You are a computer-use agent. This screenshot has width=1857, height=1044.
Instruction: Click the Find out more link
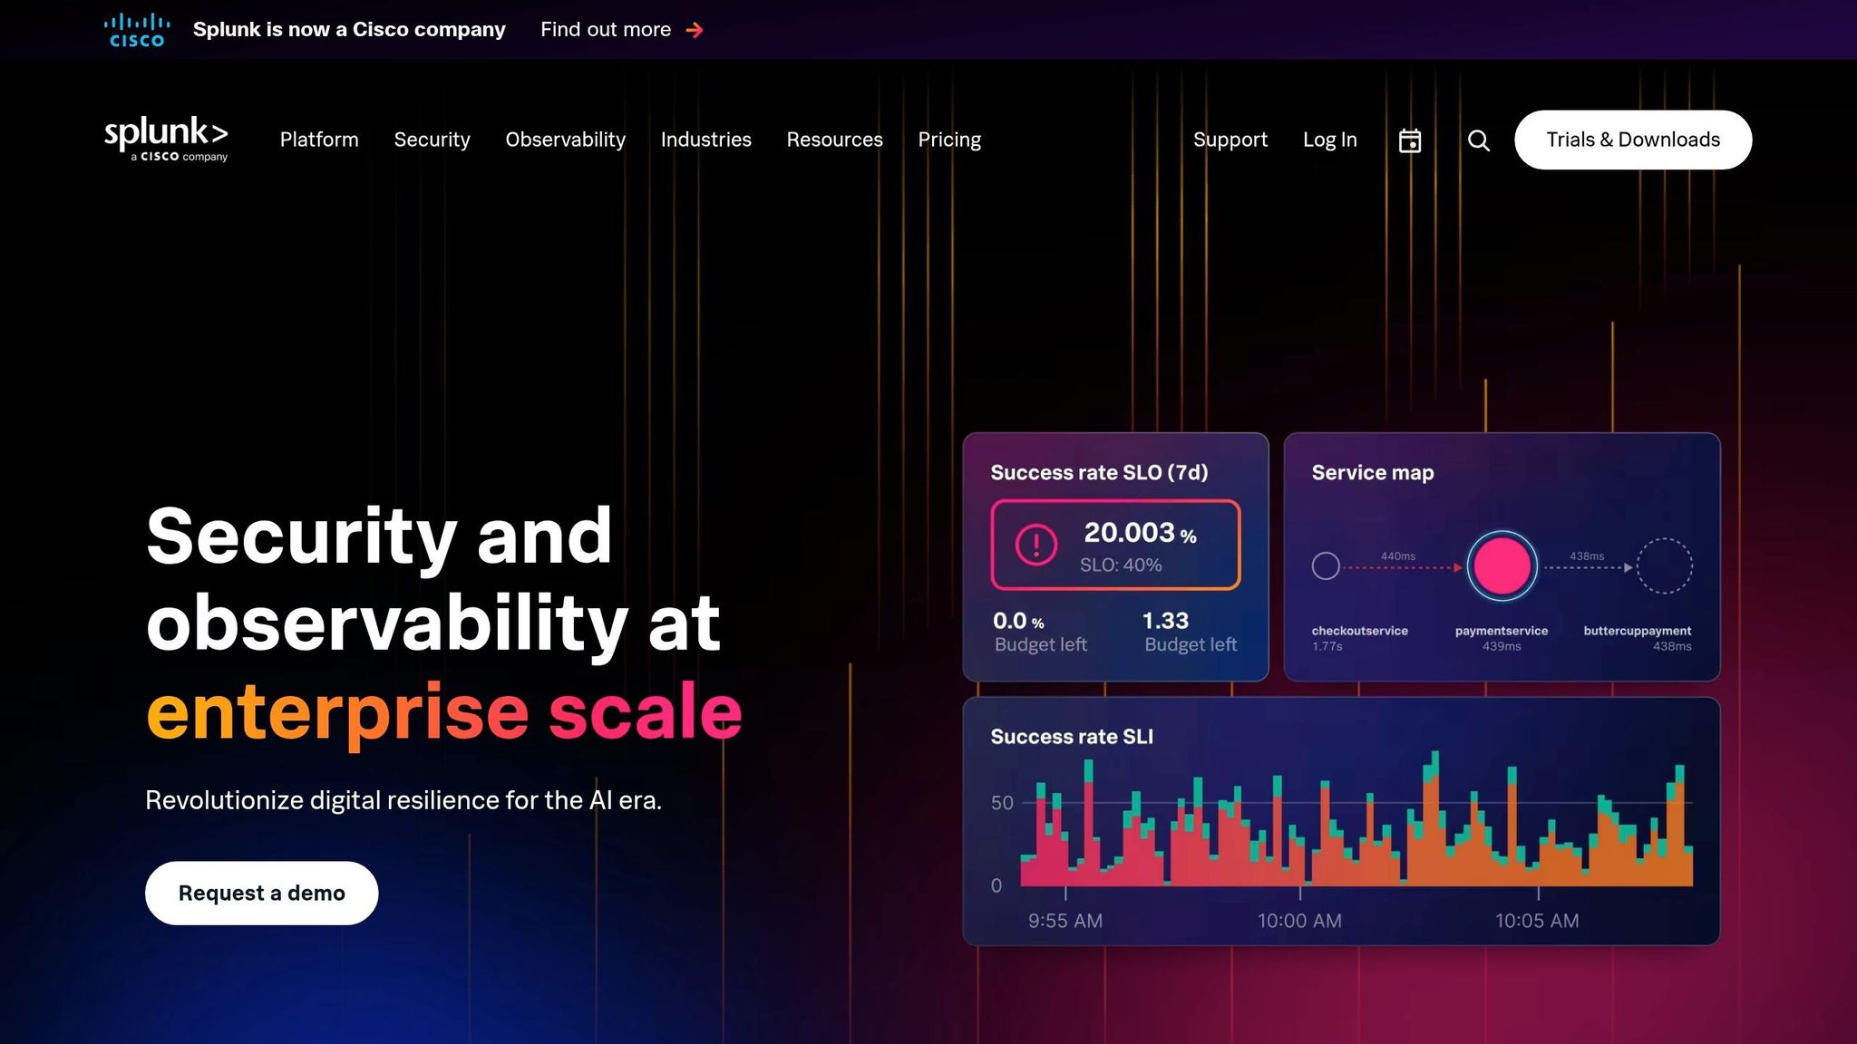(606, 29)
